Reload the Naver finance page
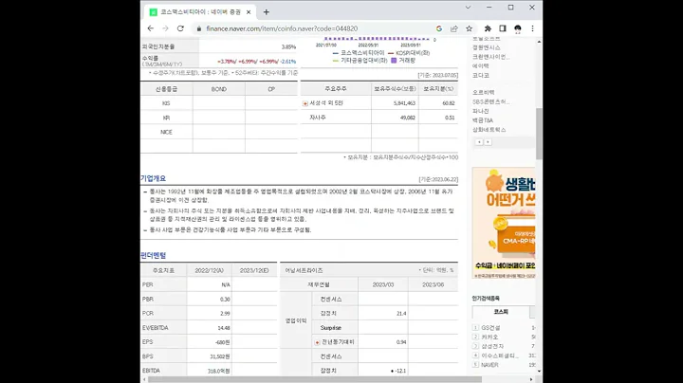Viewport: 683px width, 383px height. 180,28
